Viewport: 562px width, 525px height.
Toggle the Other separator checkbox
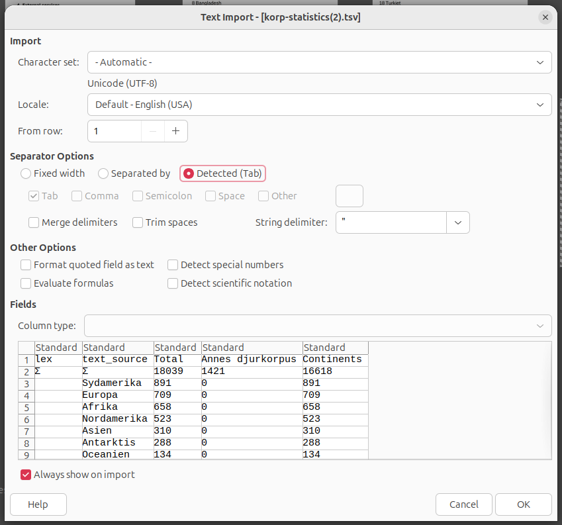278,196
